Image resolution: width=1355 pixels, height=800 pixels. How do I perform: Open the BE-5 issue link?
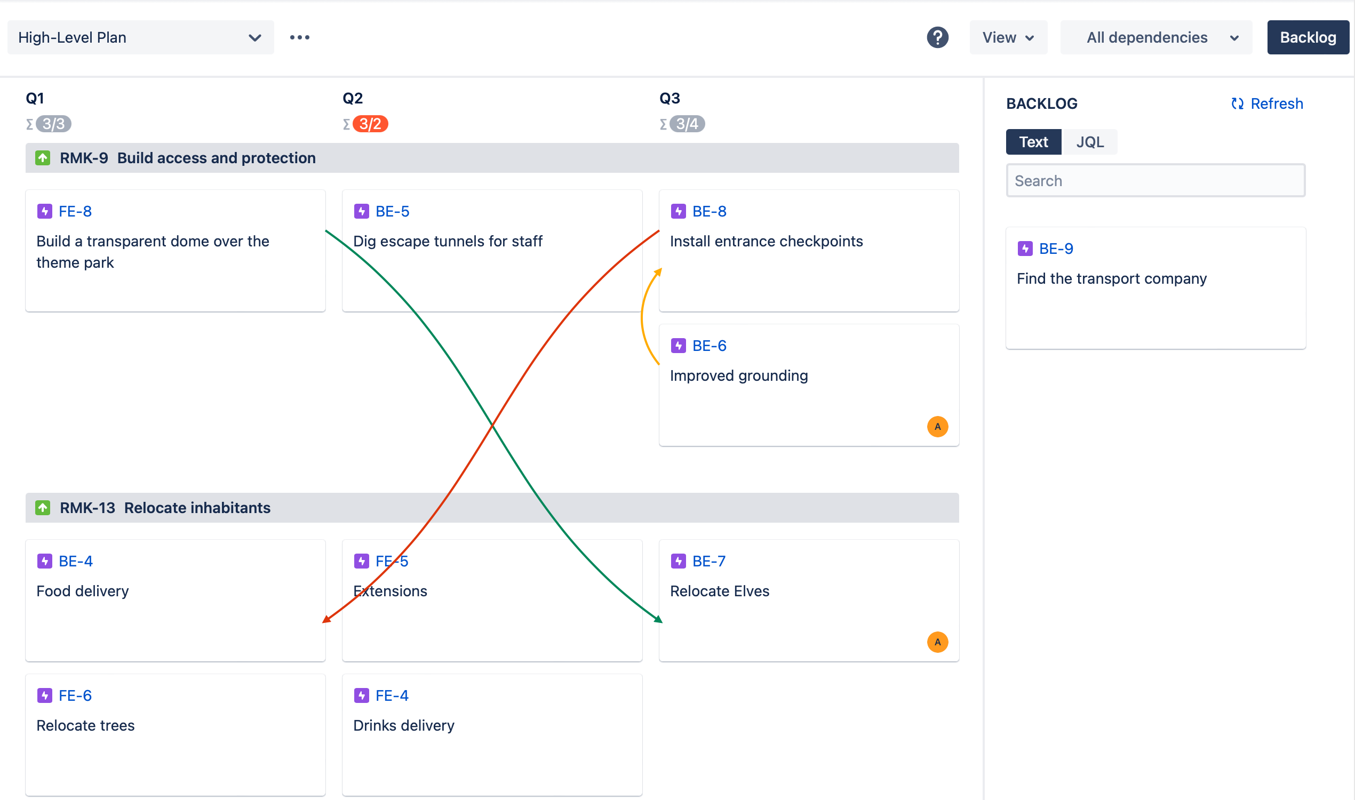click(x=392, y=211)
